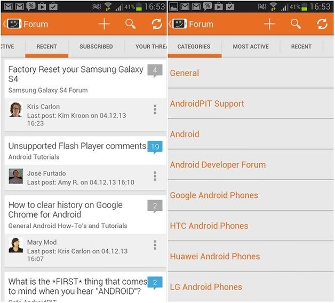Tap the Samsung Galaxy S4 Forum subtitle

click(48, 90)
